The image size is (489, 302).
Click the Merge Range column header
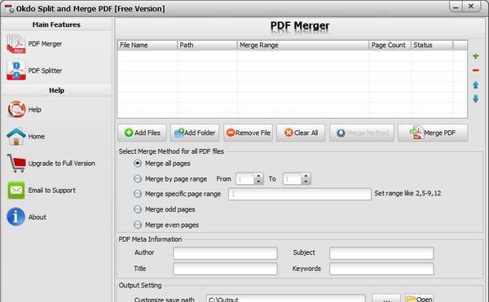[x=303, y=45]
